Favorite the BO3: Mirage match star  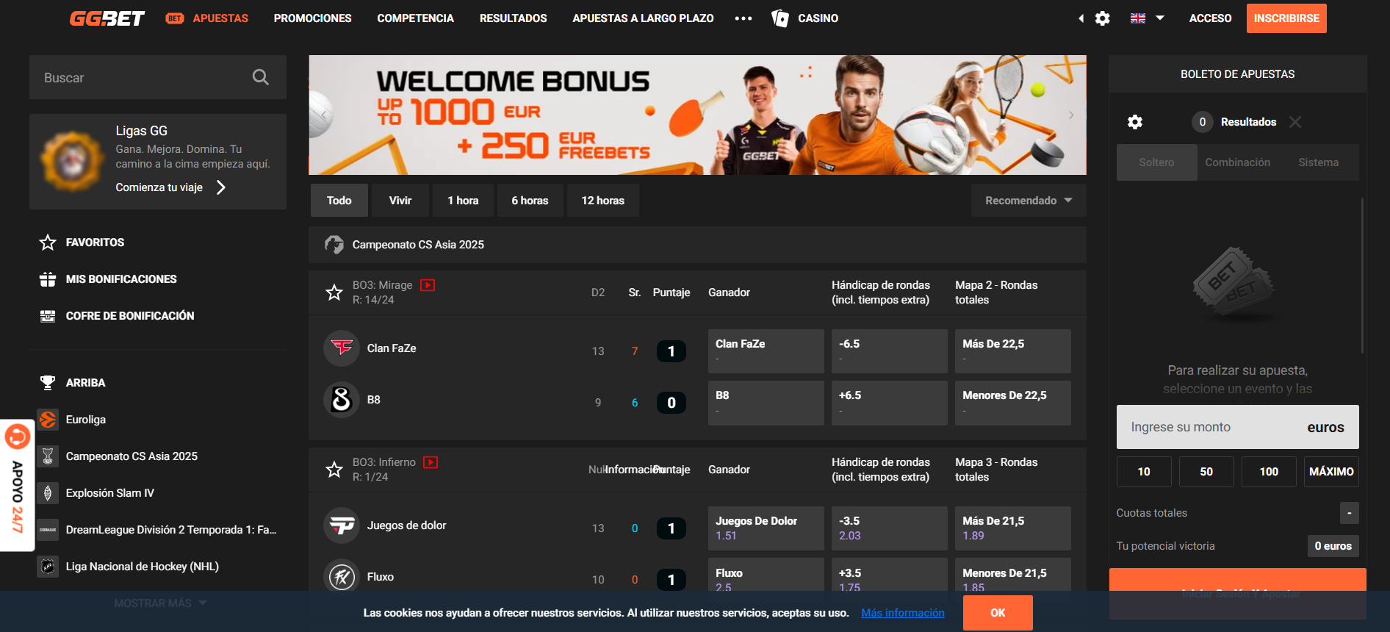tap(334, 292)
